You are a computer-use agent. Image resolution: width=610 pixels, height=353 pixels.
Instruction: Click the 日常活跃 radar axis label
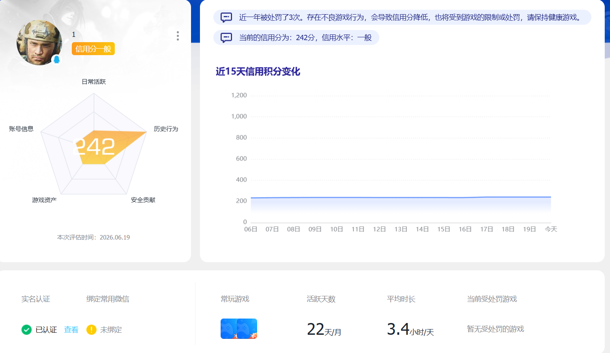[x=94, y=81]
